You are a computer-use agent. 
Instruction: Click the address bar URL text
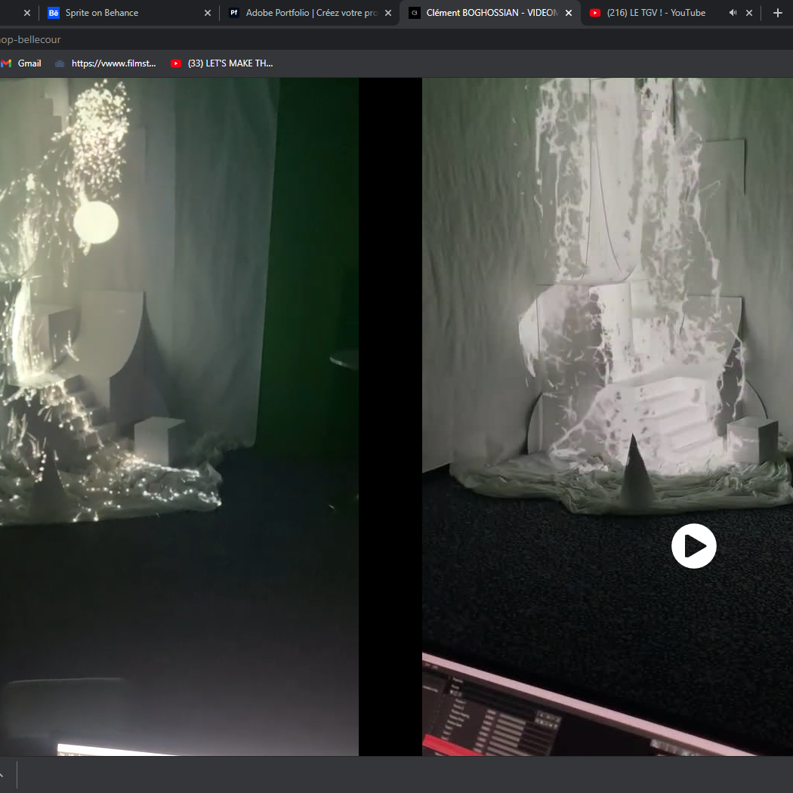coord(30,39)
